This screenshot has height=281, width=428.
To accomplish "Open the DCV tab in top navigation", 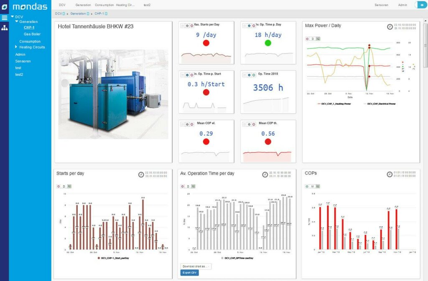I will click(x=62, y=5).
